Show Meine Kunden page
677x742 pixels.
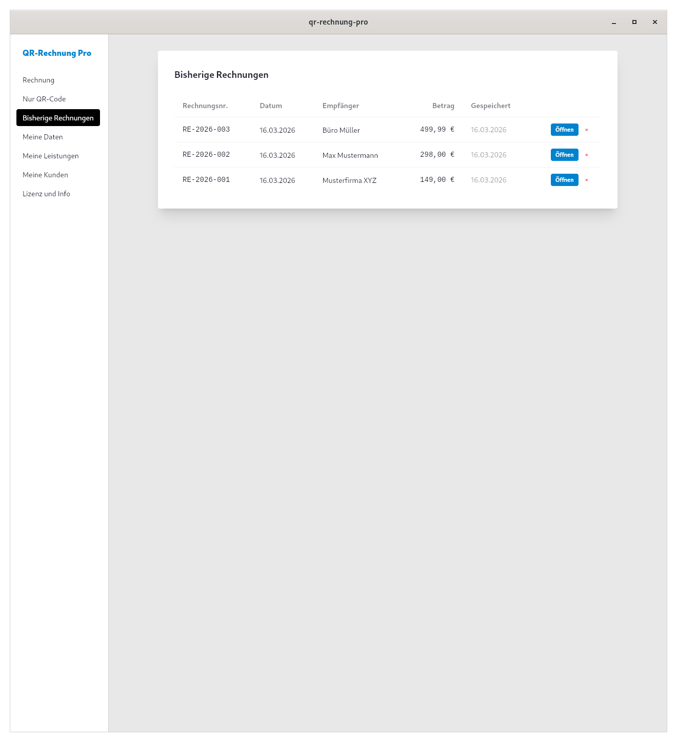click(x=45, y=175)
